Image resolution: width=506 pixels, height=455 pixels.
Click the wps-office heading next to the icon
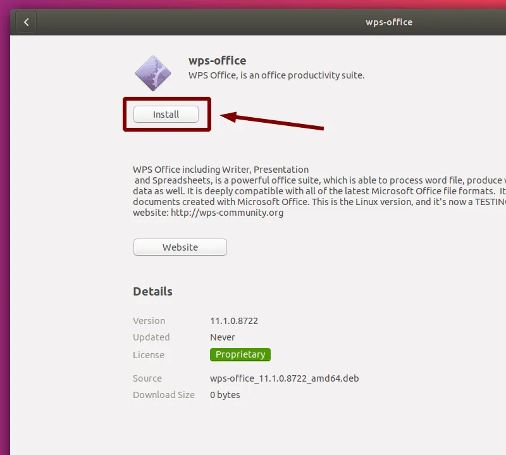pyautogui.click(x=217, y=60)
